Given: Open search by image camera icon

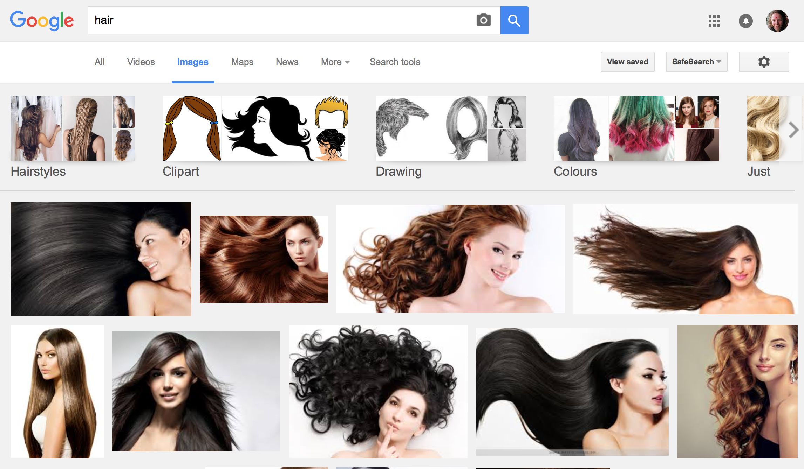Looking at the screenshot, I should coord(484,20).
